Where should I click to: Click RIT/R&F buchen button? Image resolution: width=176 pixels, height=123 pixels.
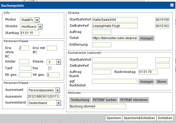point(105,100)
